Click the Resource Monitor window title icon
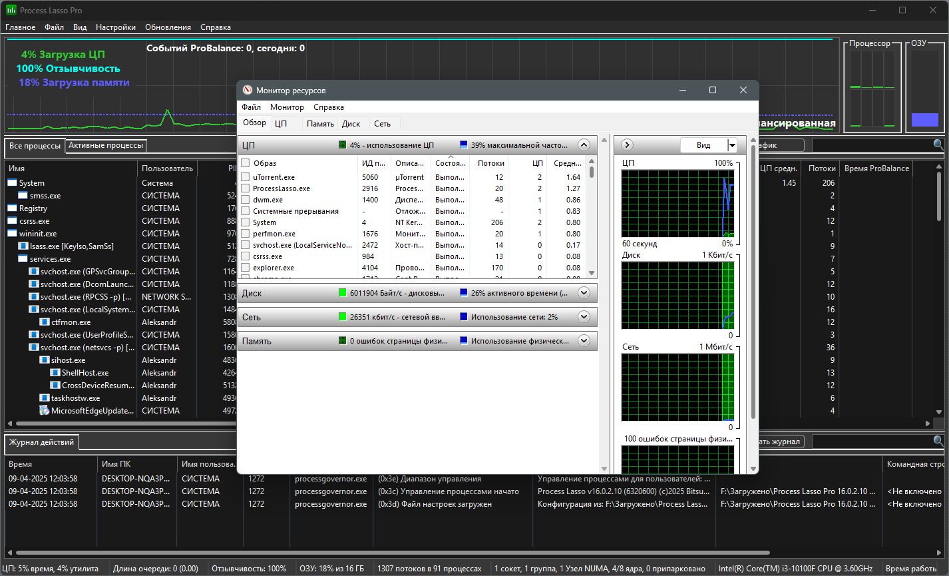949x576 pixels. click(248, 90)
